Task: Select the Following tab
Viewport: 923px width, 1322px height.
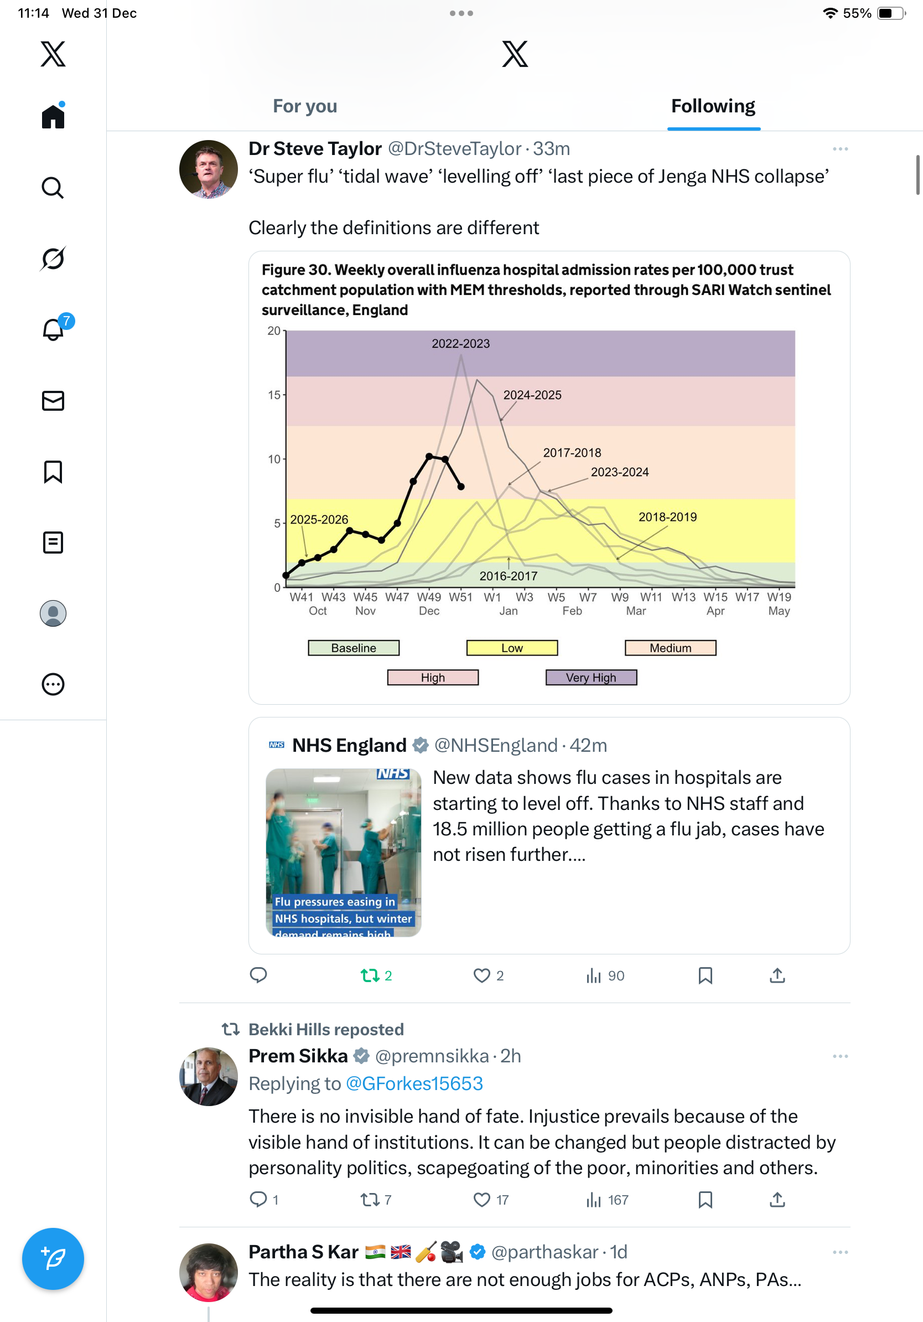Action: pyautogui.click(x=713, y=106)
